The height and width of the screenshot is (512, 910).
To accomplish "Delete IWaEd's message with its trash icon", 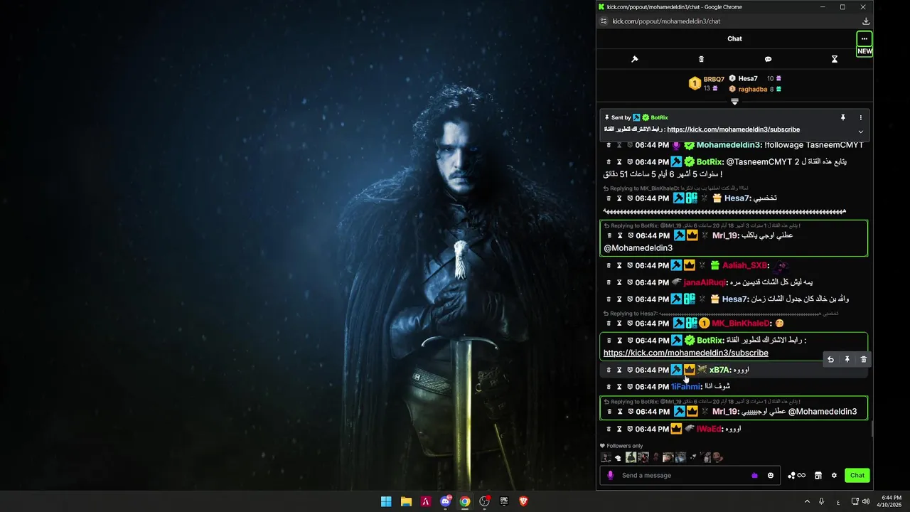I will click(x=609, y=429).
